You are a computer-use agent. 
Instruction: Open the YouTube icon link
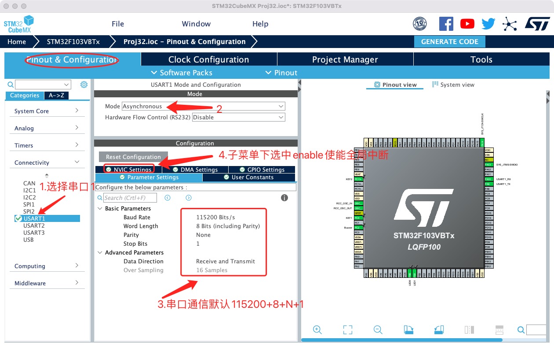pyautogui.click(x=467, y=24)
